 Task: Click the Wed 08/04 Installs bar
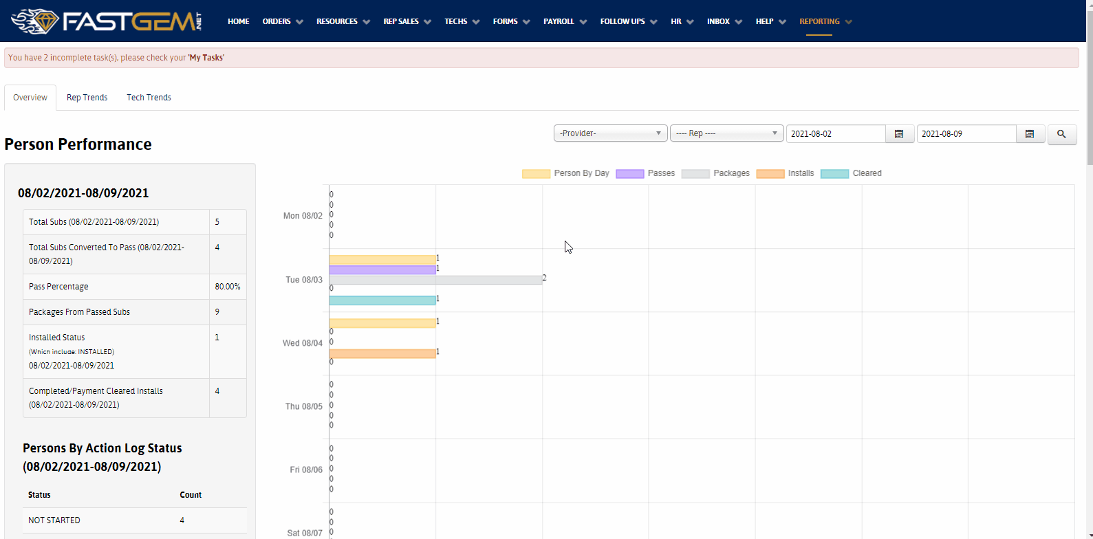point(382,353)
